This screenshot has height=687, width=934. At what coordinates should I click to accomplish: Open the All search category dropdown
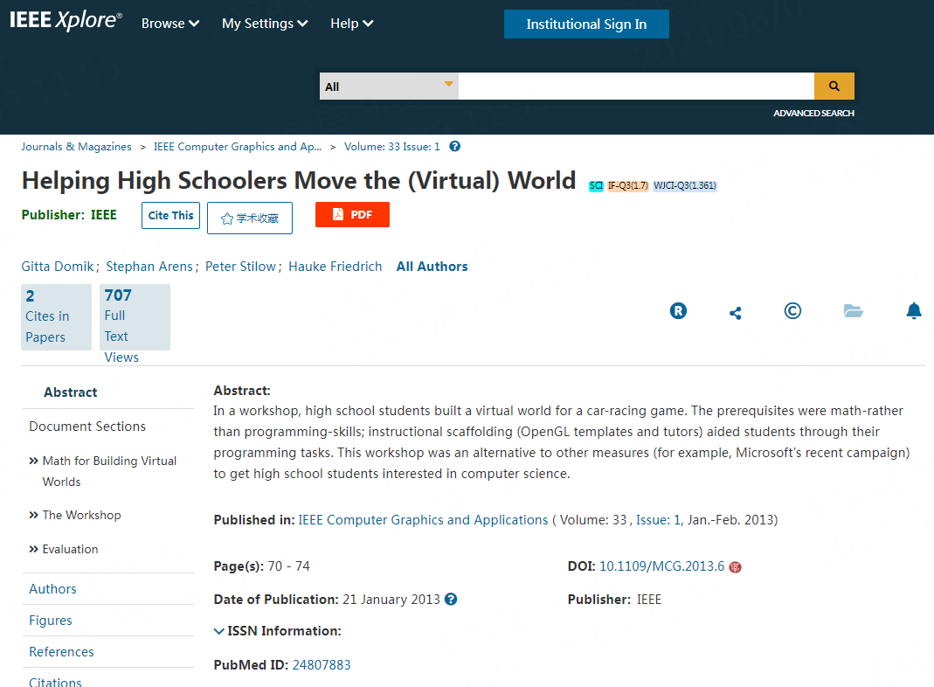tap(389, 87)
